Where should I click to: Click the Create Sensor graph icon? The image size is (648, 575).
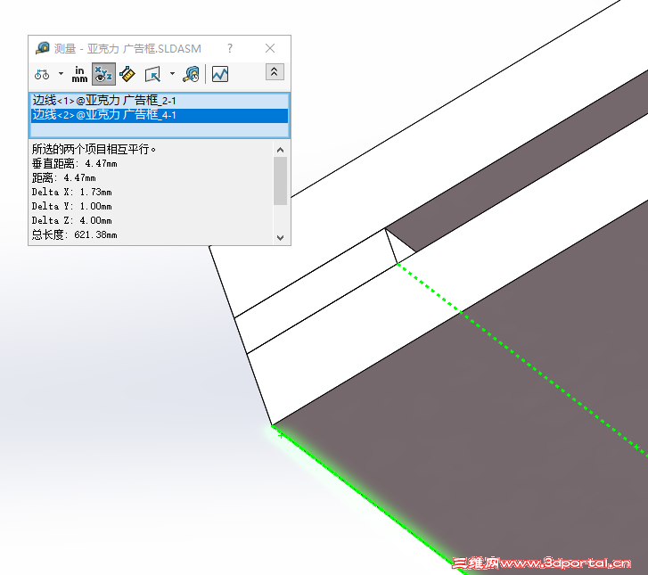point(220,74)
